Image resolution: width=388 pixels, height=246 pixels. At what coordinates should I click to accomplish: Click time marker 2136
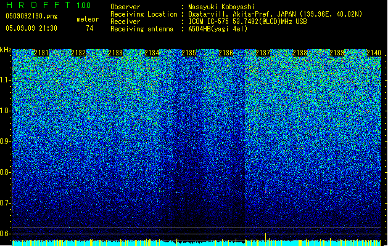[x=226, y=53]
